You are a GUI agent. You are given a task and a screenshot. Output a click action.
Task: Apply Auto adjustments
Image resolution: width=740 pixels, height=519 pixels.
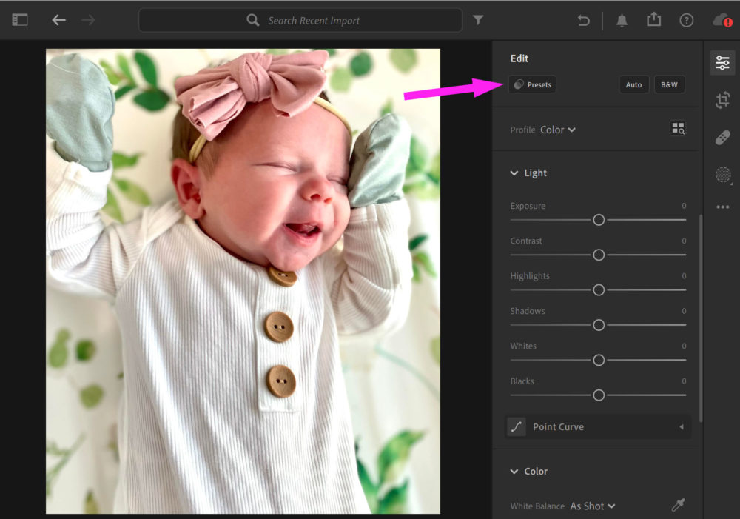tap(634, 84)
